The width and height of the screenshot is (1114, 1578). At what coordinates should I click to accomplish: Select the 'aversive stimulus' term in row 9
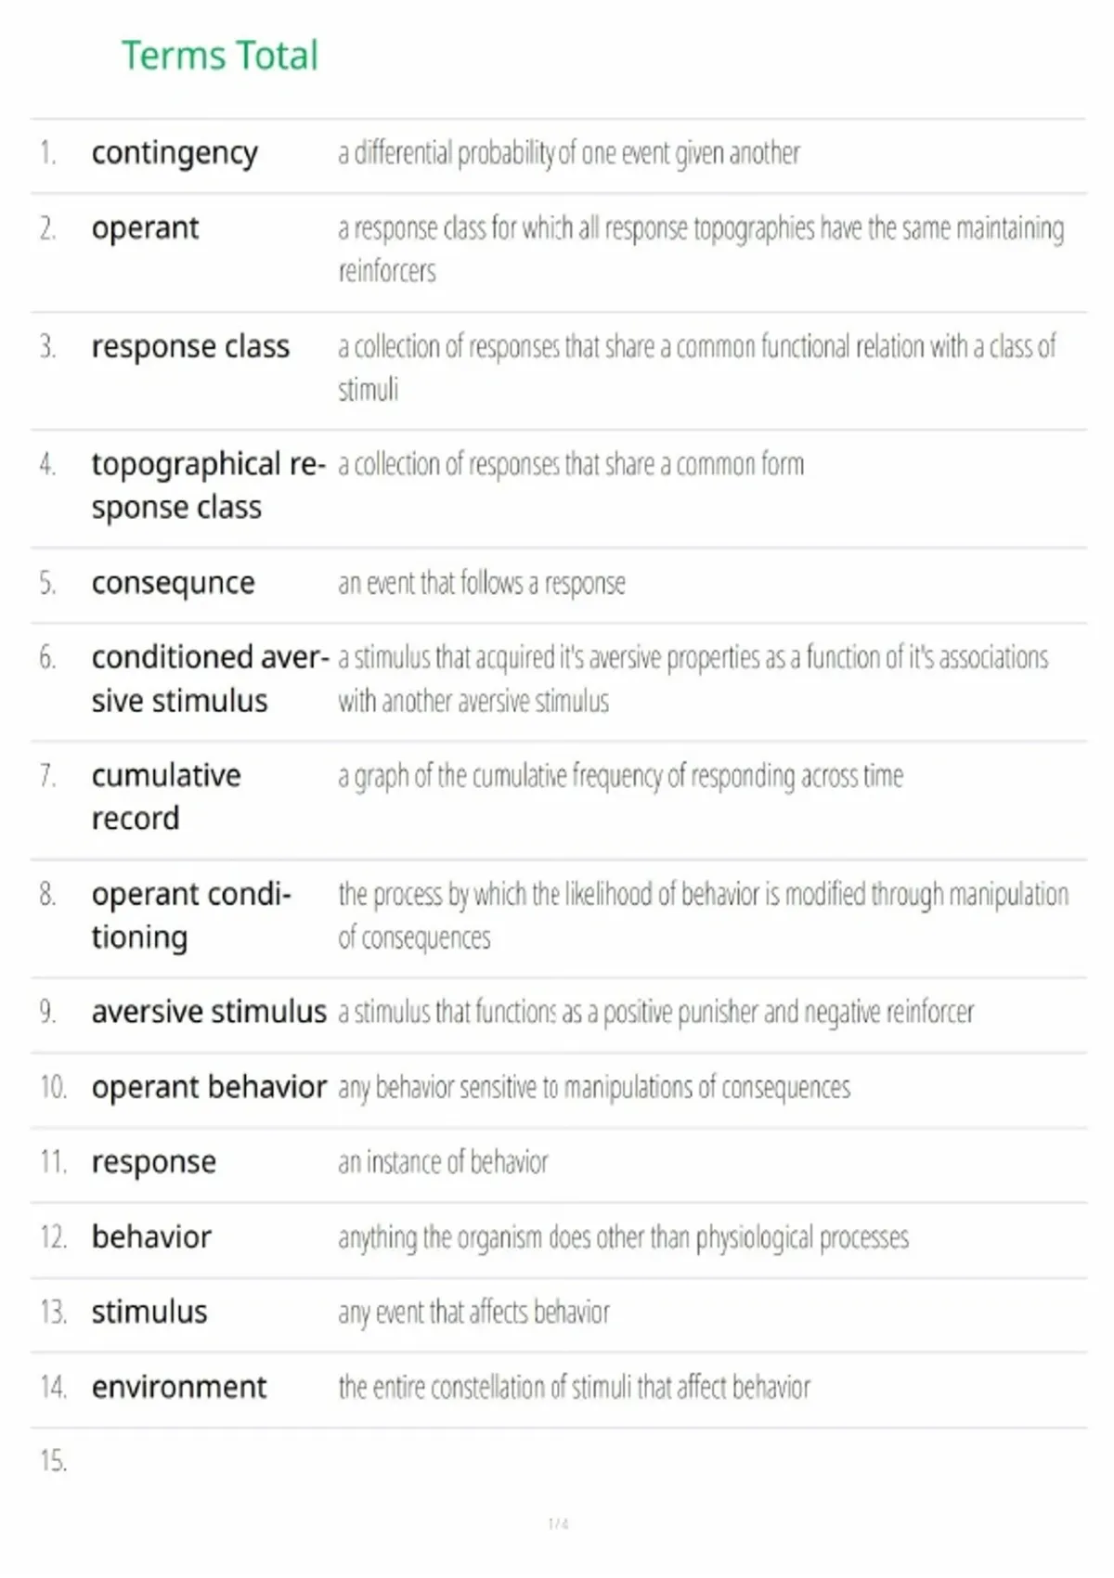209,1012
